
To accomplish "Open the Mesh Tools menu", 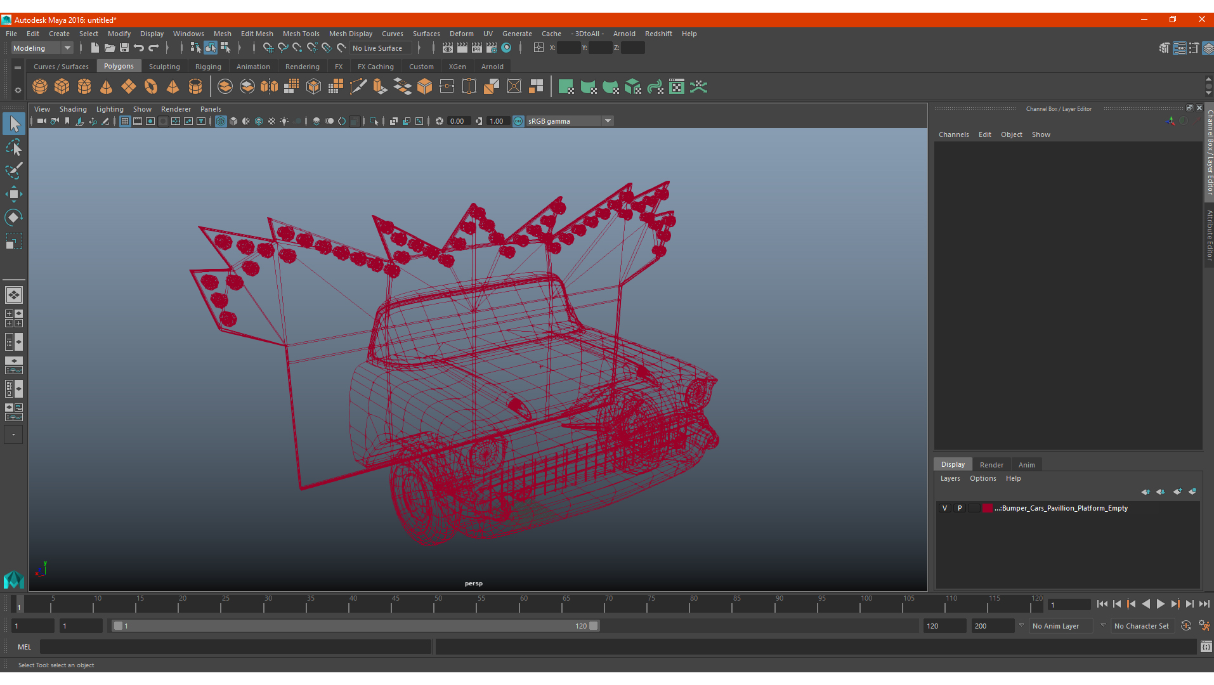I will (x=301, y=34).
